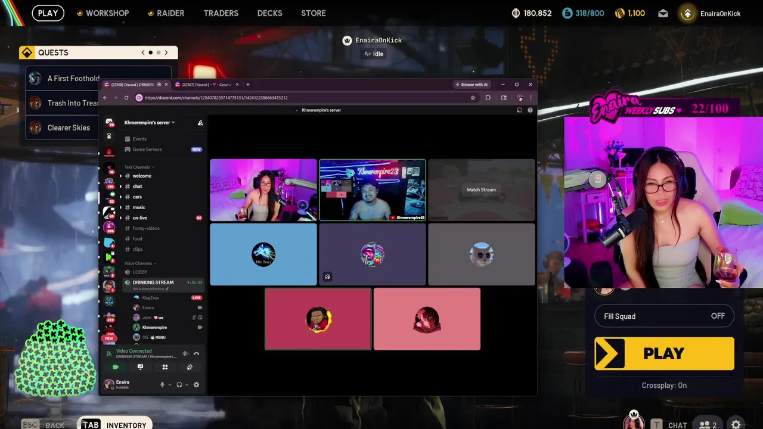The height and width of the screenshot is (429, 763).
Task: Open the DECKS tab
Action: [x=269, y=13]
